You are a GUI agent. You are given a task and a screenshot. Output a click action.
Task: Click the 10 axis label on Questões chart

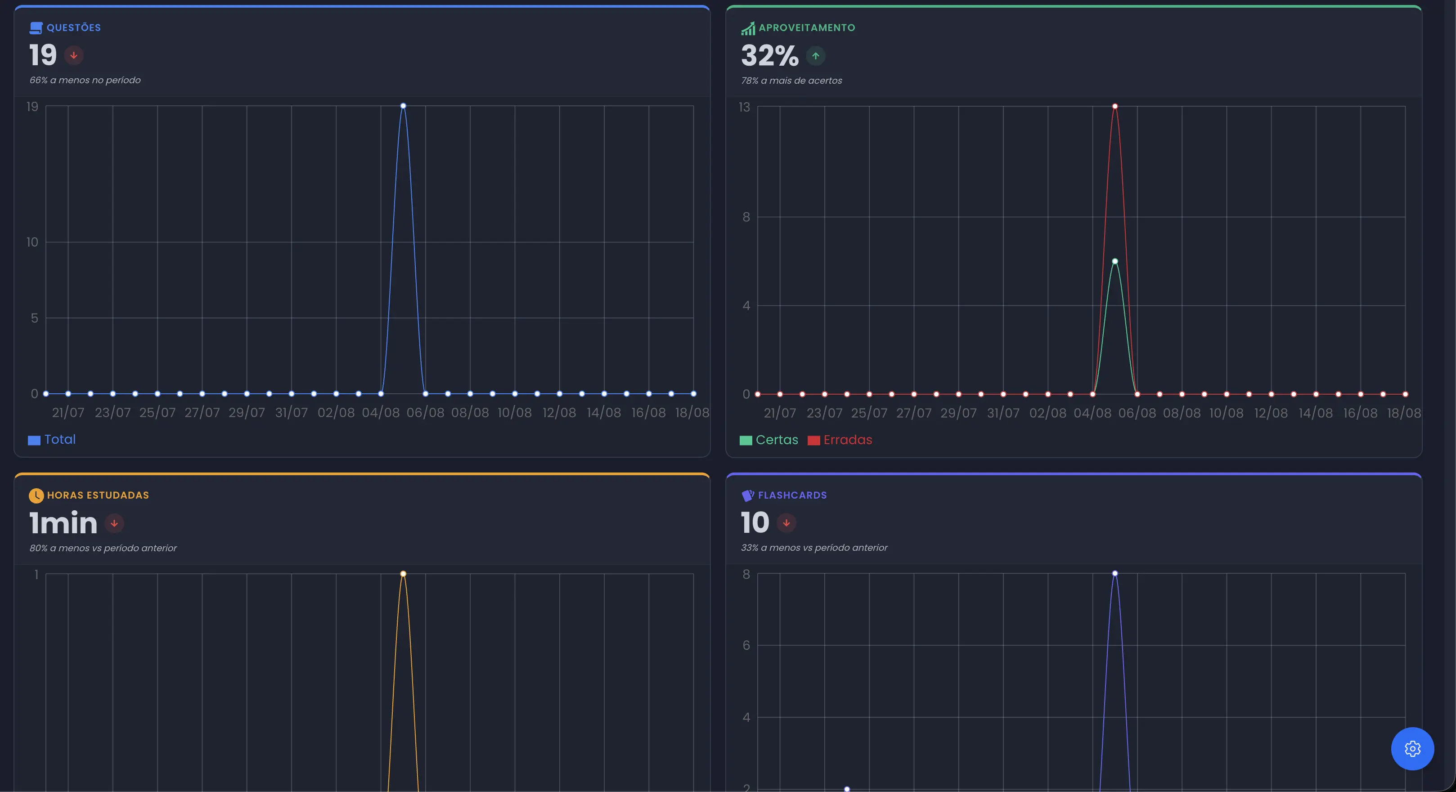click(32, 243)
